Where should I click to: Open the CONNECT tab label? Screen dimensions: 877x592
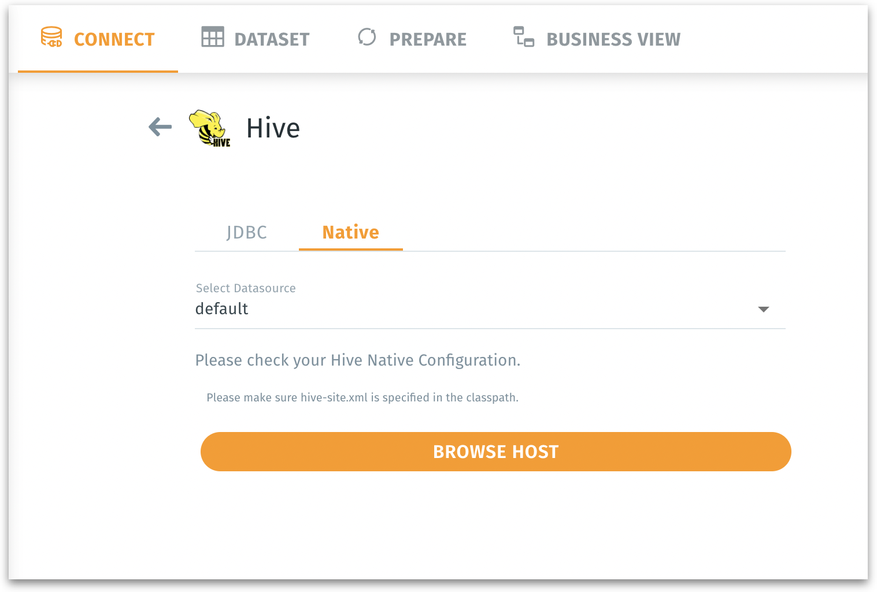click(114, 39)
